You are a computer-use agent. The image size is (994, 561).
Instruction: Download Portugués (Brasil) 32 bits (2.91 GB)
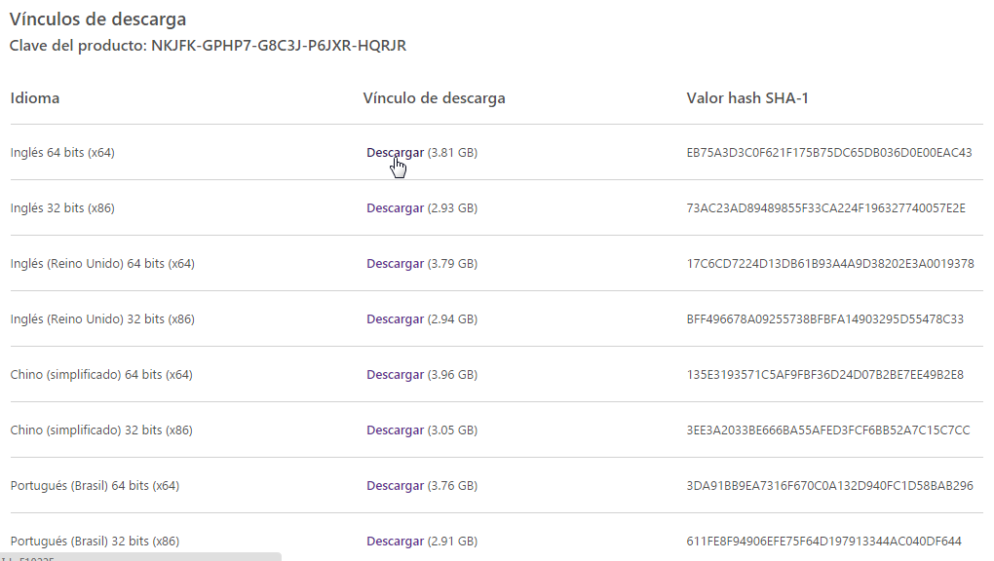(395, 542)
